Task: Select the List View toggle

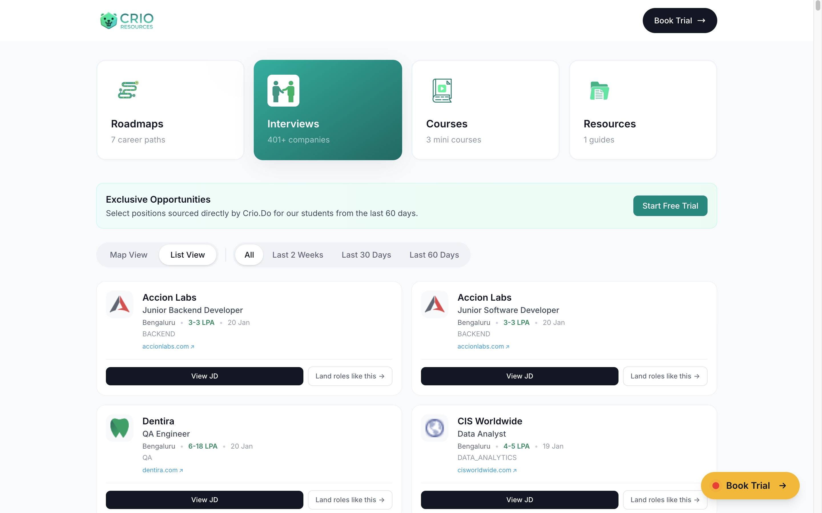Action: pos(188,255)
